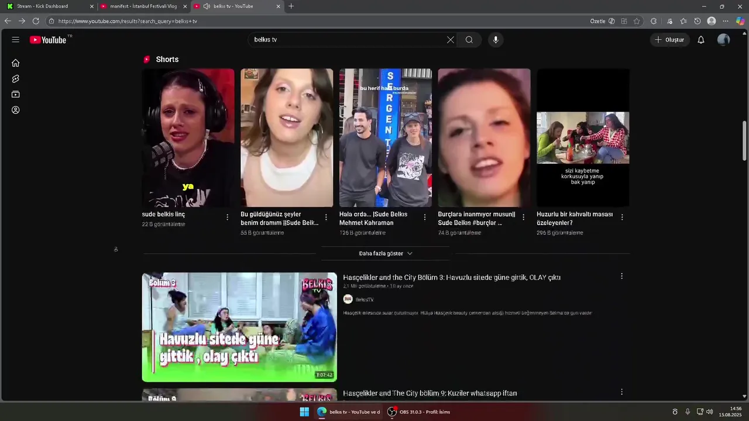Open a new tab with the plus button
This screenshot has width=749, height=421.
click(291, 6)
